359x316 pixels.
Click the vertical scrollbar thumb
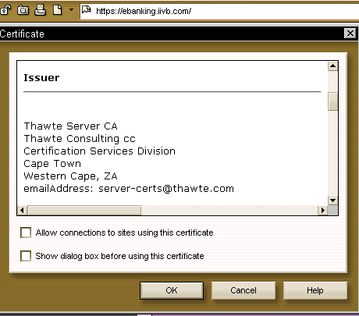click(332, 101)
